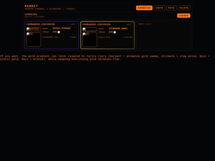Click ID image on Gothic Striker card
This screenshot has width=215, height=161.
click(x=33, y=40)
